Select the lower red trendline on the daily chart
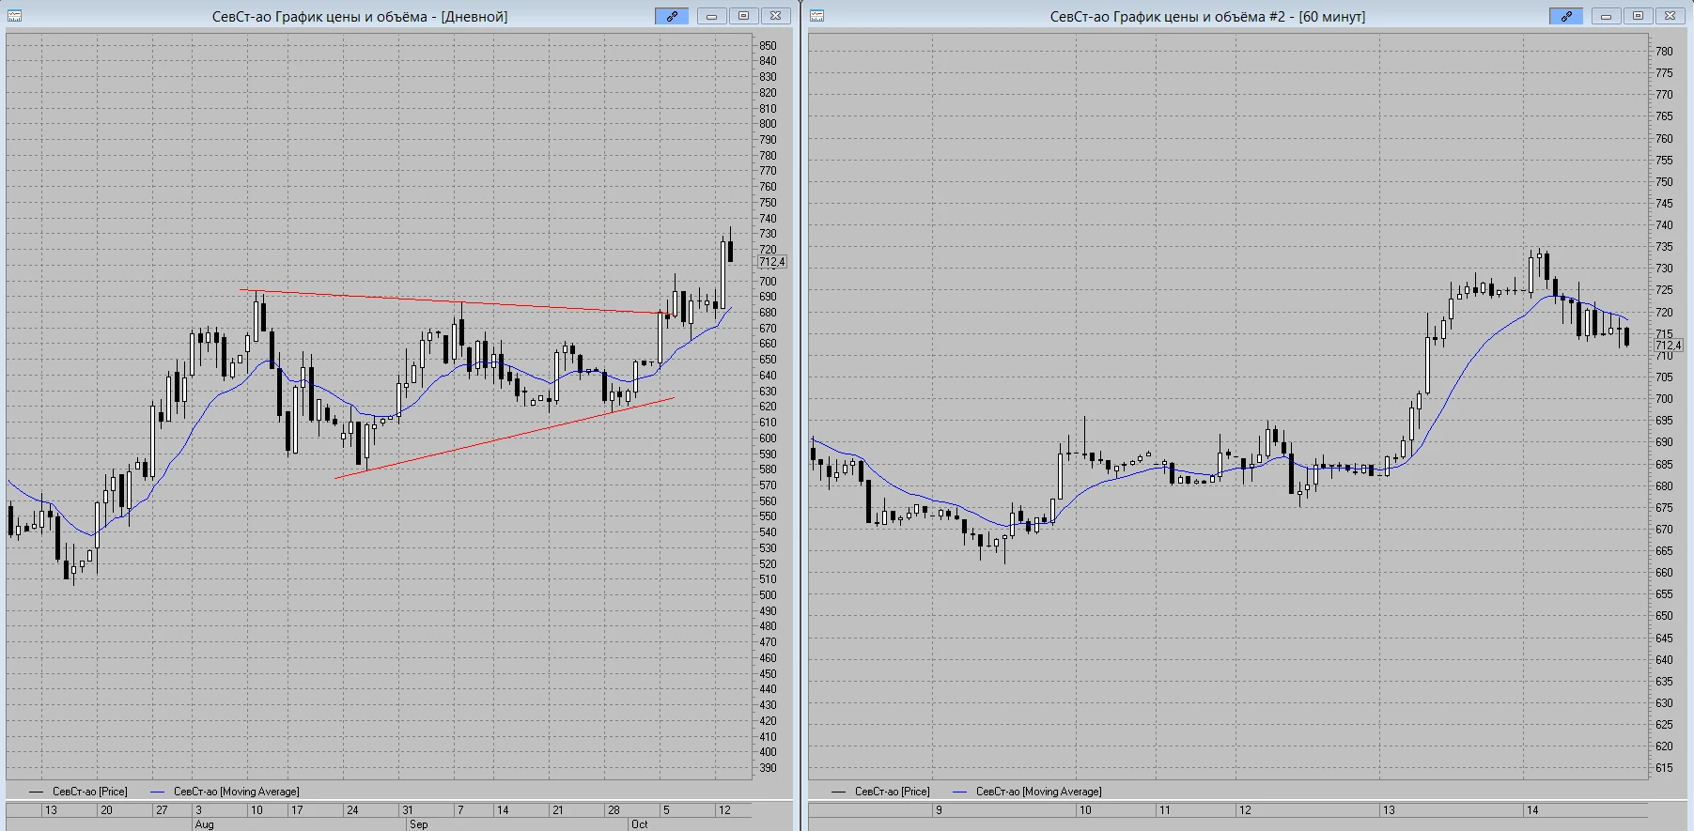Viewport: 1694px width, 831px height. pyautogui.click(x=504, y=439)
